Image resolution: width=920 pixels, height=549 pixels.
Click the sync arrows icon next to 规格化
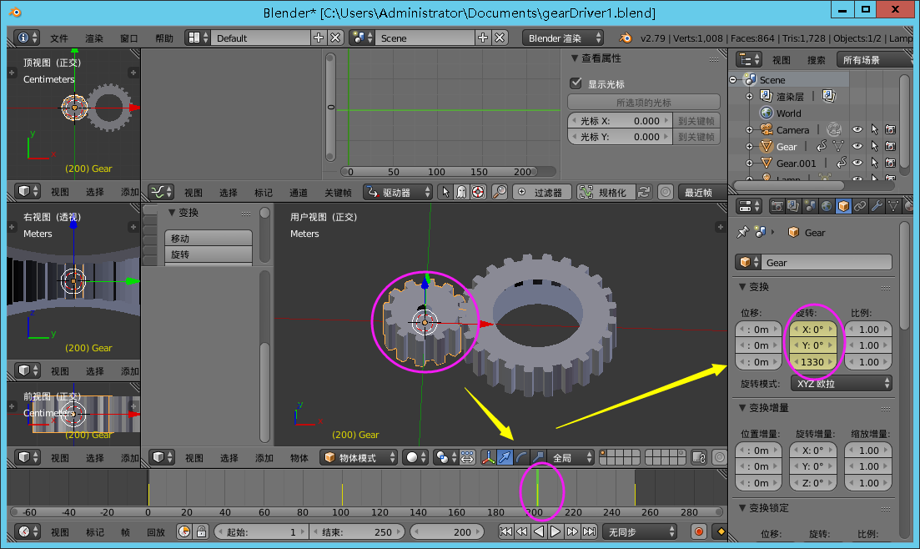(x=644, y=192)
